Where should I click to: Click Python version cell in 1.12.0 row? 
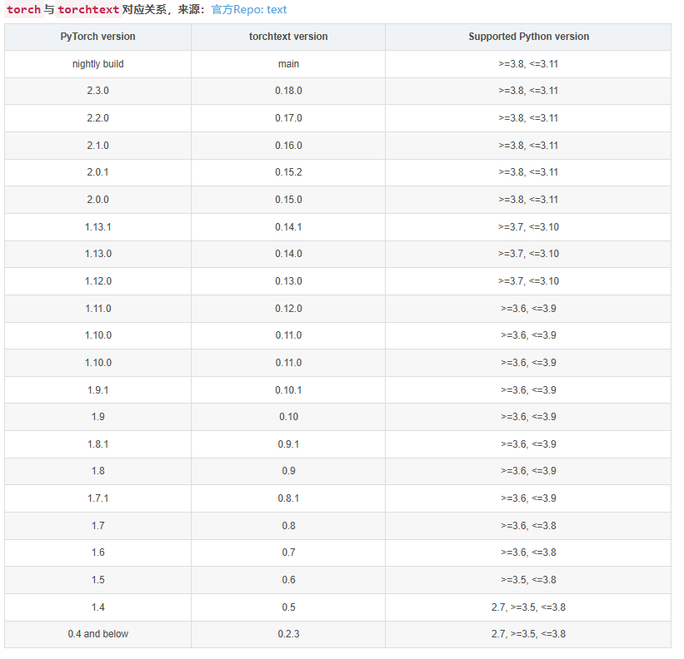528,281
